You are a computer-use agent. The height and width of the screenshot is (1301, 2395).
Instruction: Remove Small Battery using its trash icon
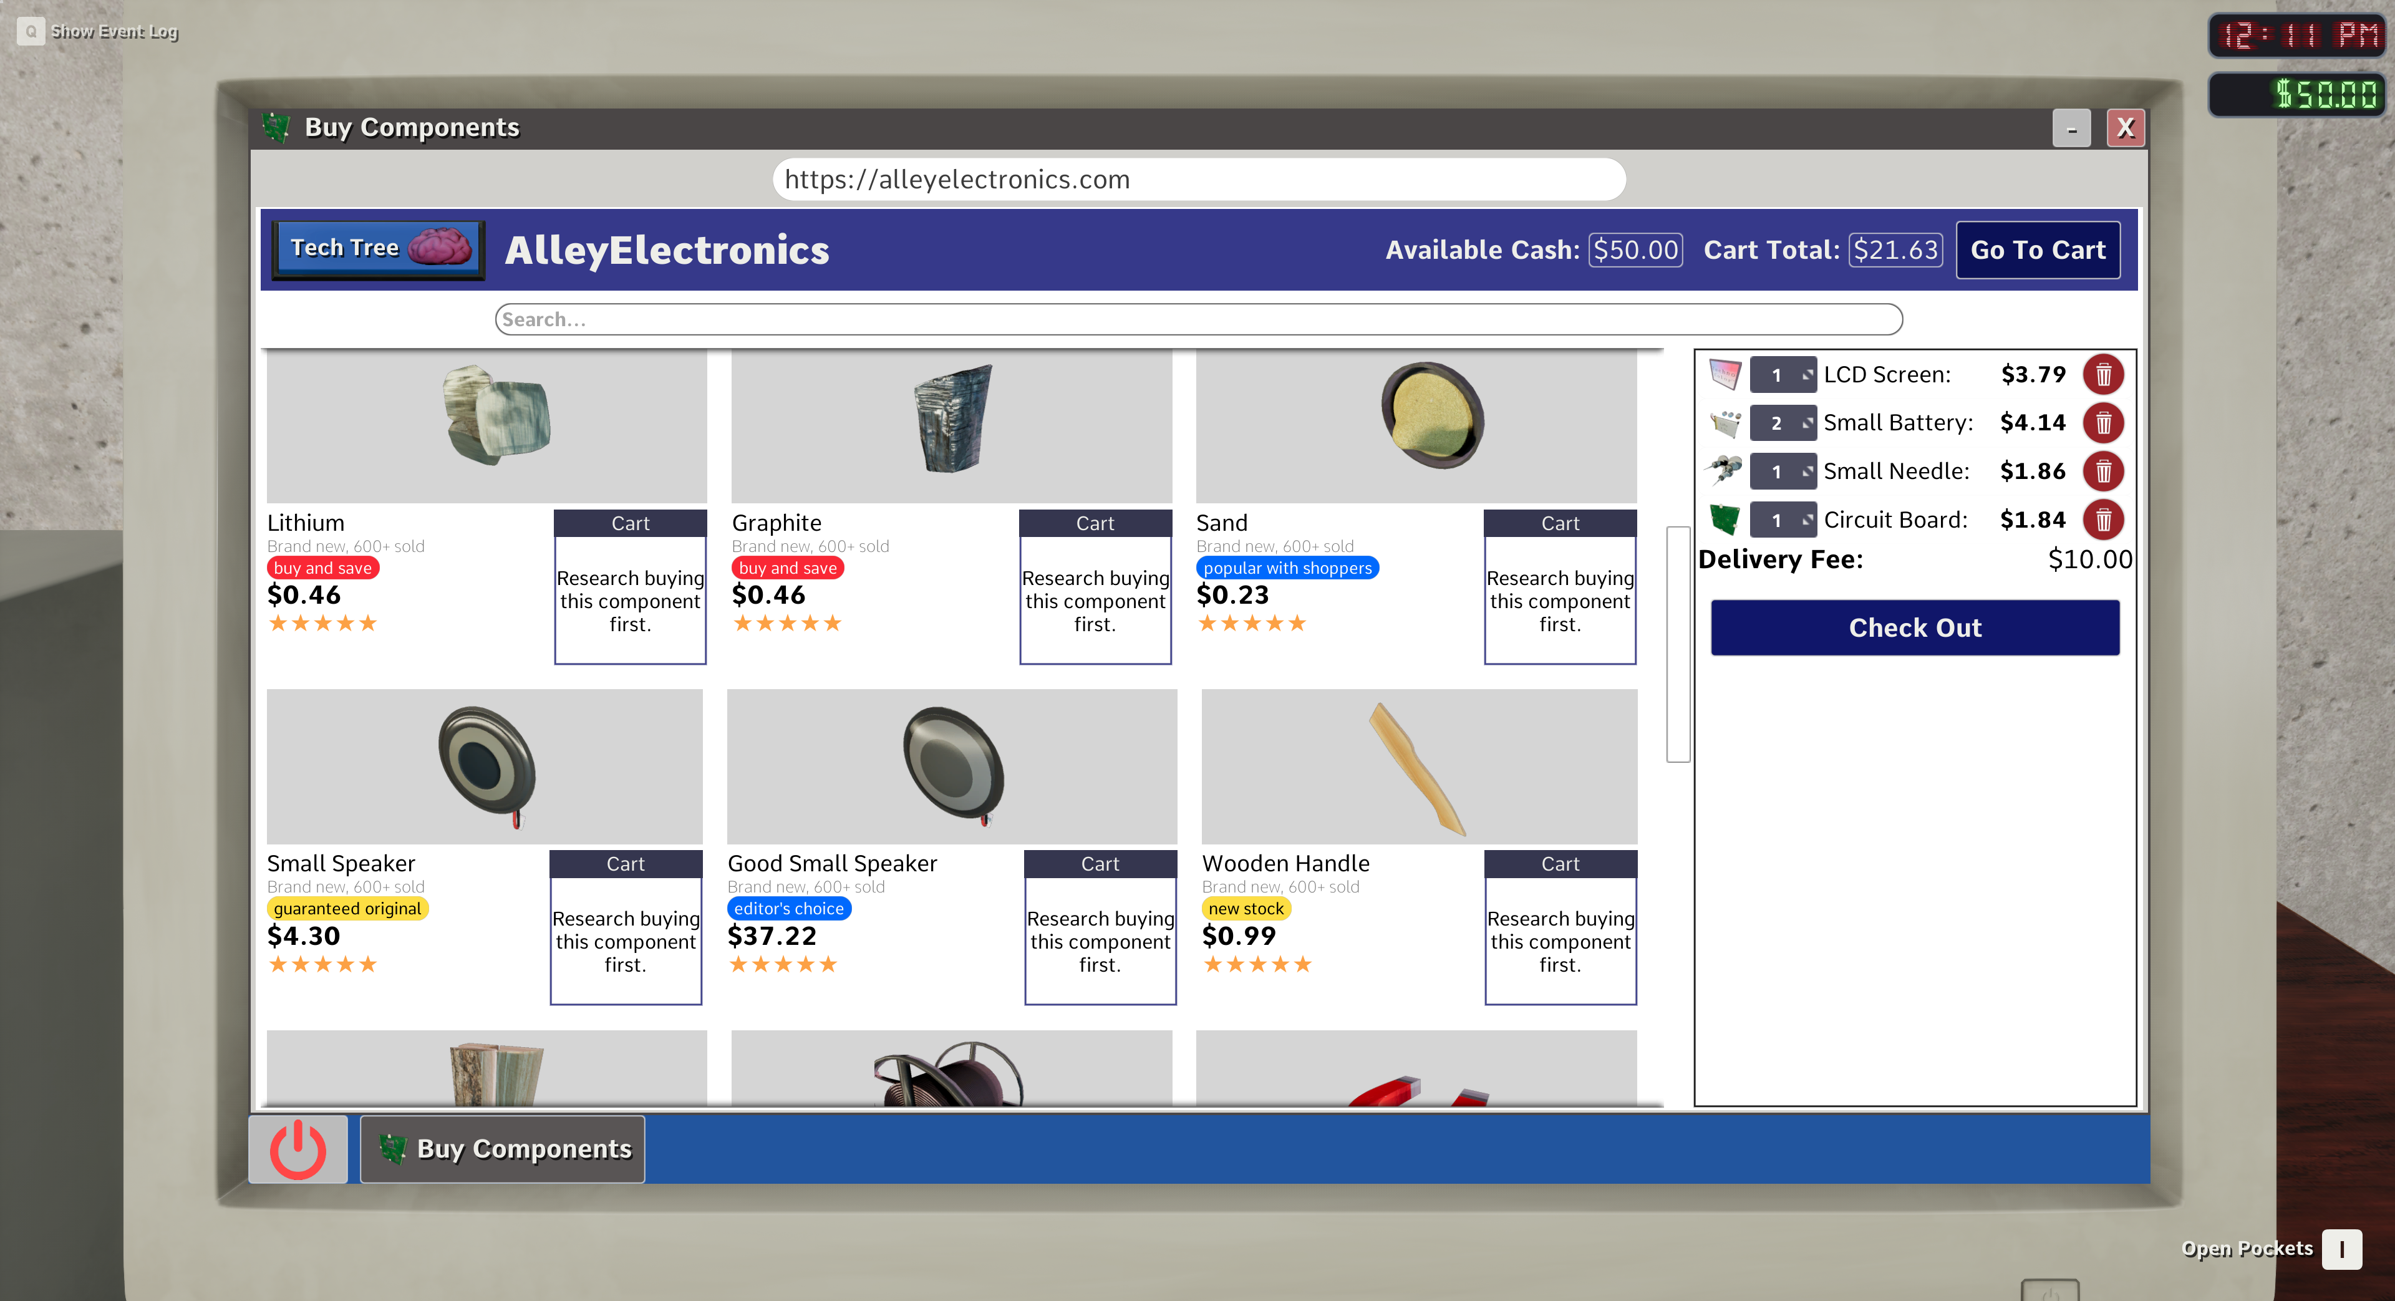point(2102,423)
